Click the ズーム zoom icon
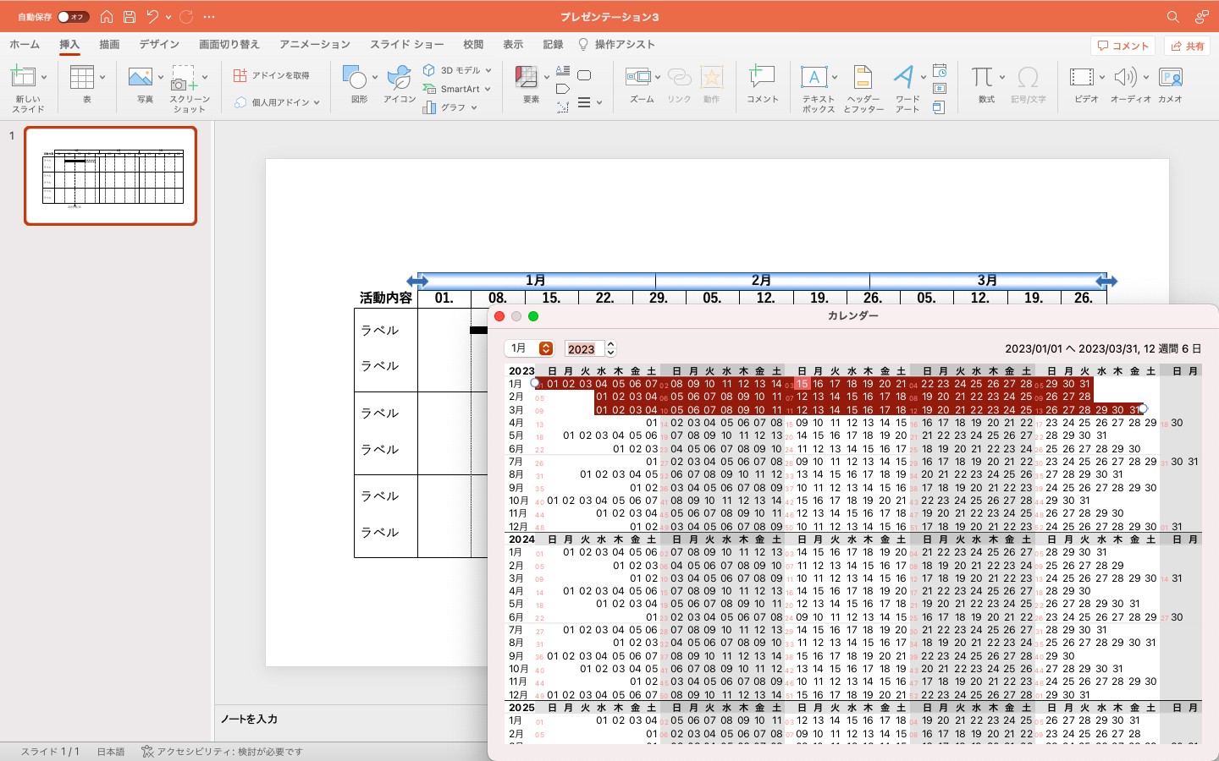This screenshot has height=761, width=1219. [x=638, y=77]
